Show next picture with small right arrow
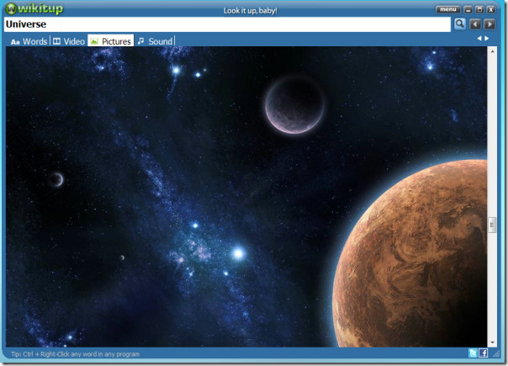508x366 pixels. click(487, 38)
